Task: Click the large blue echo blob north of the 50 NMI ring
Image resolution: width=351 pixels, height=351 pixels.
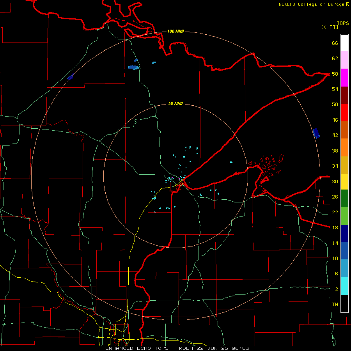Action: [x=133, y=67]
